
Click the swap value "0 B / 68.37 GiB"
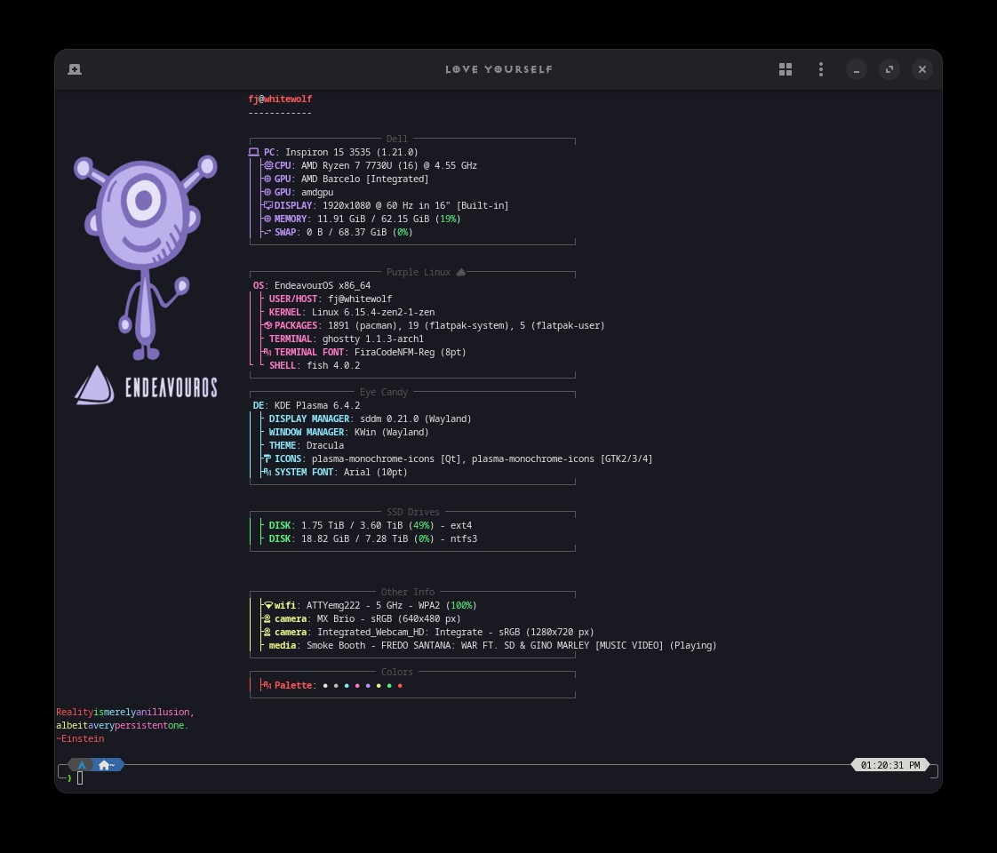tap(347, 233)
